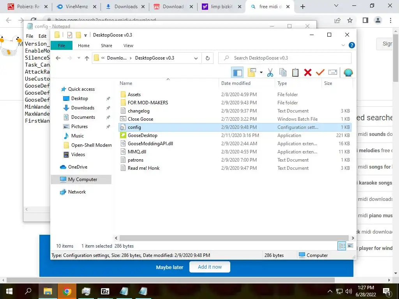Click the red X Delete toolbar icon
399x299 pixels.
[x=308, y=73]
